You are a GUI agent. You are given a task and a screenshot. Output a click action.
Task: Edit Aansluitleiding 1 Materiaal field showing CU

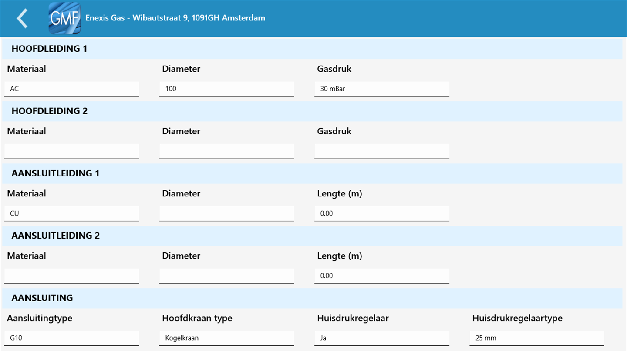point(72,213)
